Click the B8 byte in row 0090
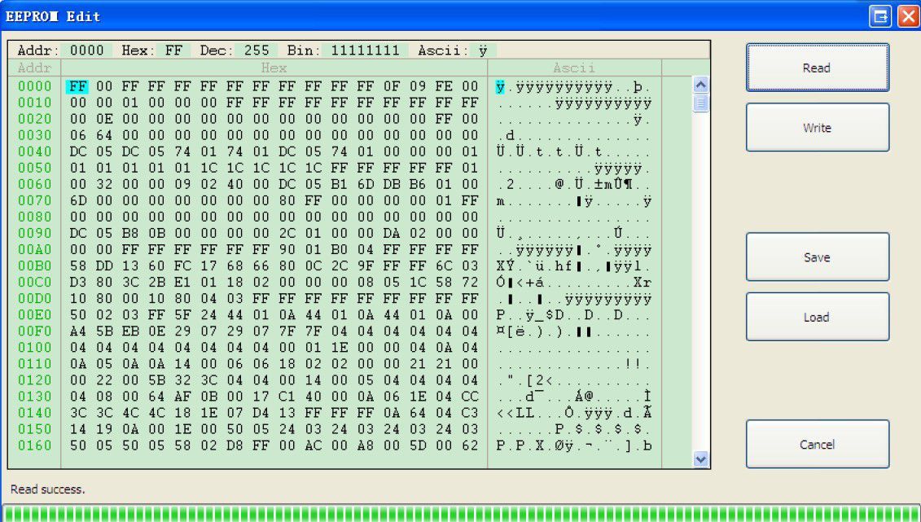 (x=130, y=233)
